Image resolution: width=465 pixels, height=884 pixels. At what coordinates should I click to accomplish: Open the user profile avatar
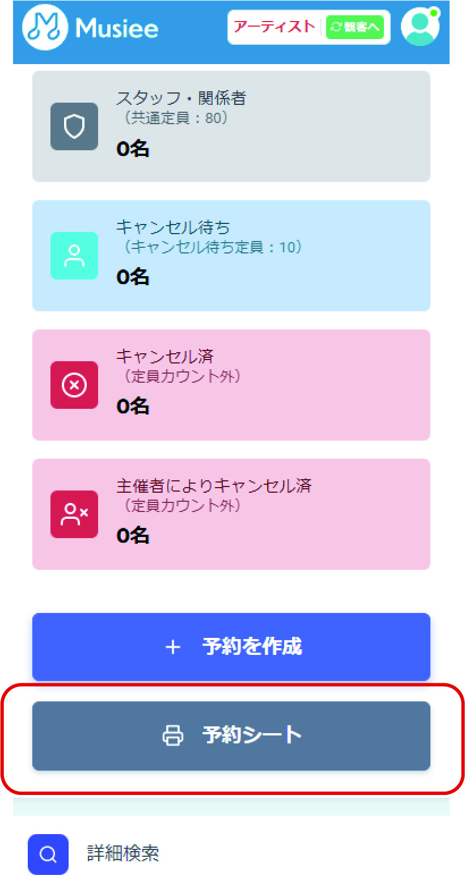pos(420,28)
